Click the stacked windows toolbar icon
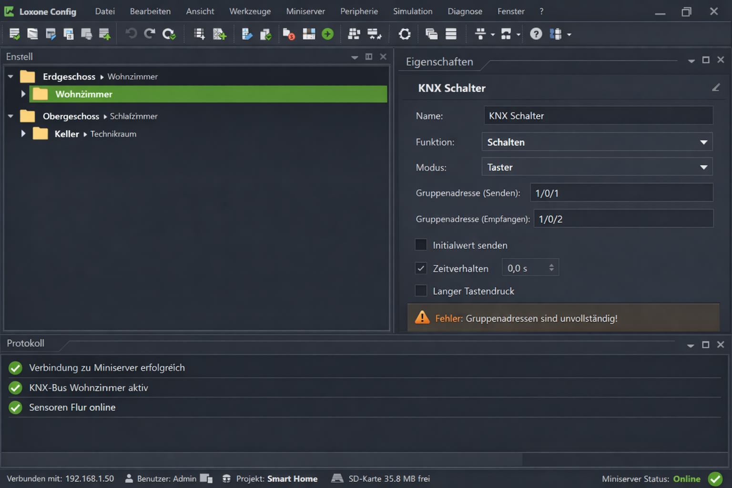 [x=432, y=34]
